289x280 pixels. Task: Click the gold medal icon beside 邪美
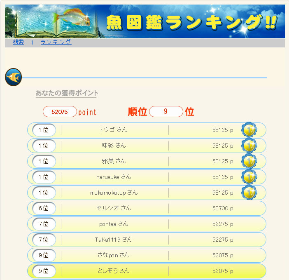[249, 161]
